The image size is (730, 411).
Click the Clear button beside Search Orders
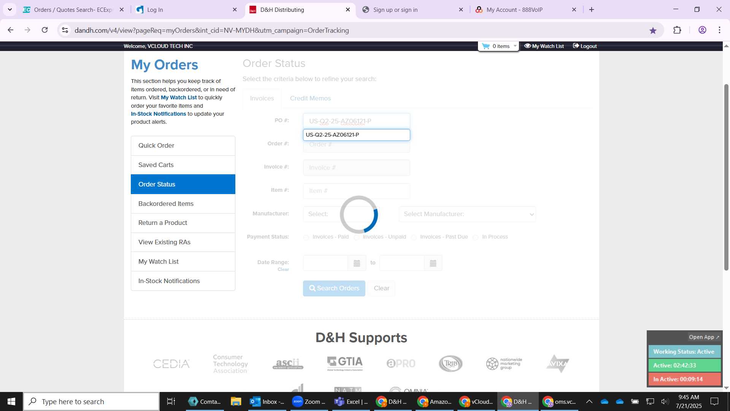[381, 288]
